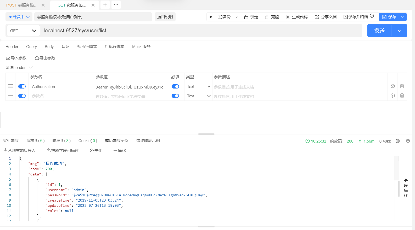Click the globe icon in response bar
This screenshot has width=415, height=230.
[398, 141]
